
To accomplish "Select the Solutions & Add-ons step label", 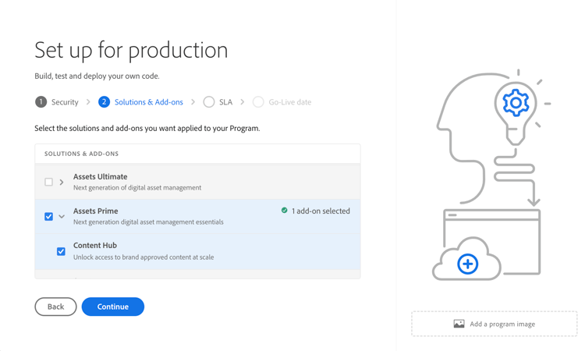I will coord(148,102).
